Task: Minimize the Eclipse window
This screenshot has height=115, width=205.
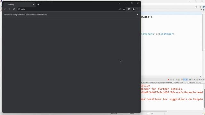Action: [189, 1]
